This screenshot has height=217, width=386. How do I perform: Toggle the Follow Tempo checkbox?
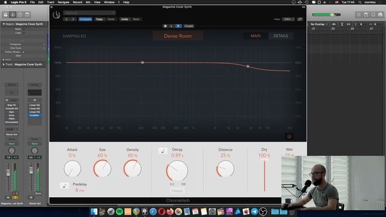[x=24, y=52]
